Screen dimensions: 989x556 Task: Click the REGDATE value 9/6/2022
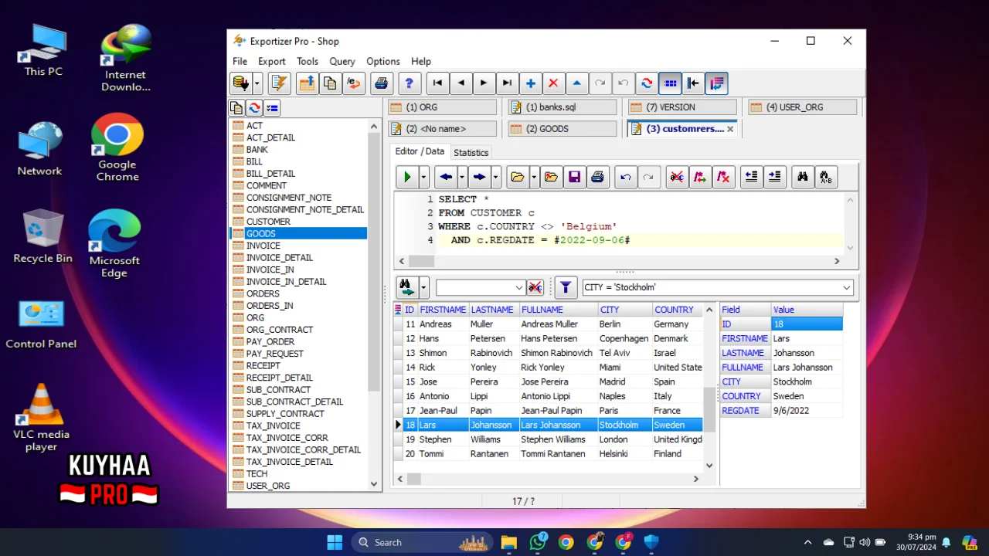[x=807, y=411]
